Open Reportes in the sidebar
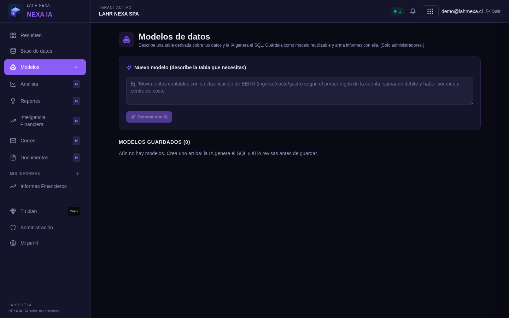This screenshot has width=509, height=318. pos(45,101)
